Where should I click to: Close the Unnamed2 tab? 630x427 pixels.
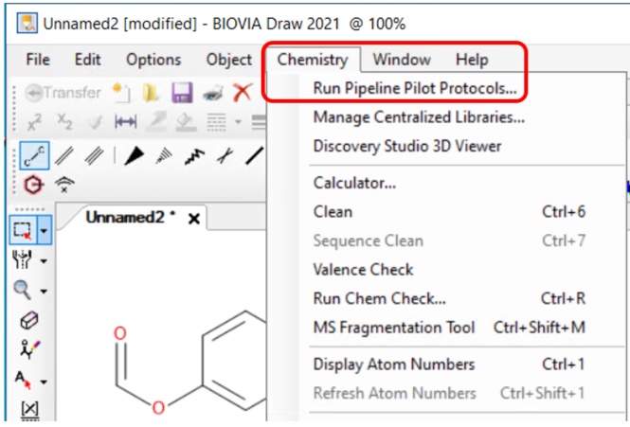194,219
